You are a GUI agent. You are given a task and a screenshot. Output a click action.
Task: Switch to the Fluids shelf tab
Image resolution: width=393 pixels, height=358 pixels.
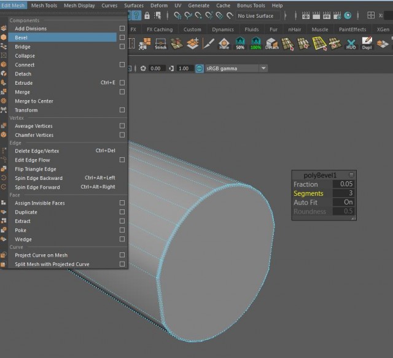[x=251, y=29]
